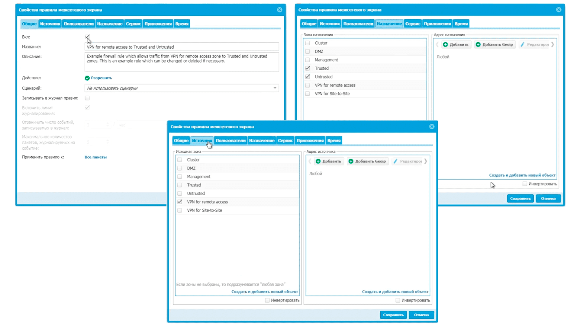The height and width of the screenshot is (326, 580).
Task: Open the Сценарий dropdown list
Action: pyautogui.click(x=275, y=88)
